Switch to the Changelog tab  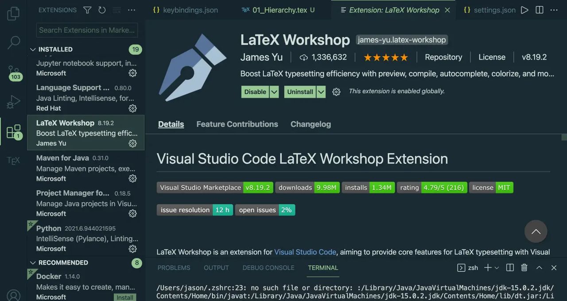point(311,124)
